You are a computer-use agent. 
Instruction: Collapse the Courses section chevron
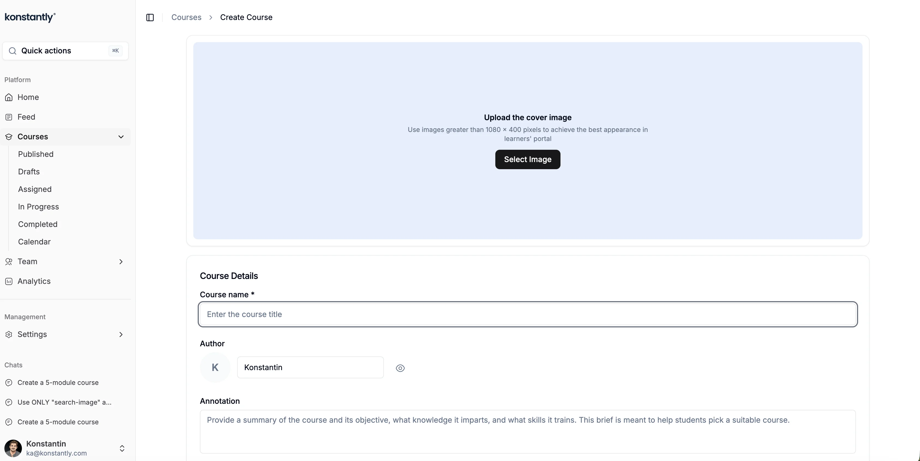[121, 137]
